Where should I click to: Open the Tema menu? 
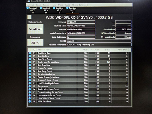(54, 5)
